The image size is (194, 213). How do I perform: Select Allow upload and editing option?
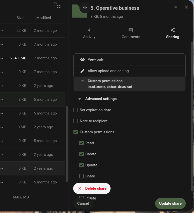130,71
